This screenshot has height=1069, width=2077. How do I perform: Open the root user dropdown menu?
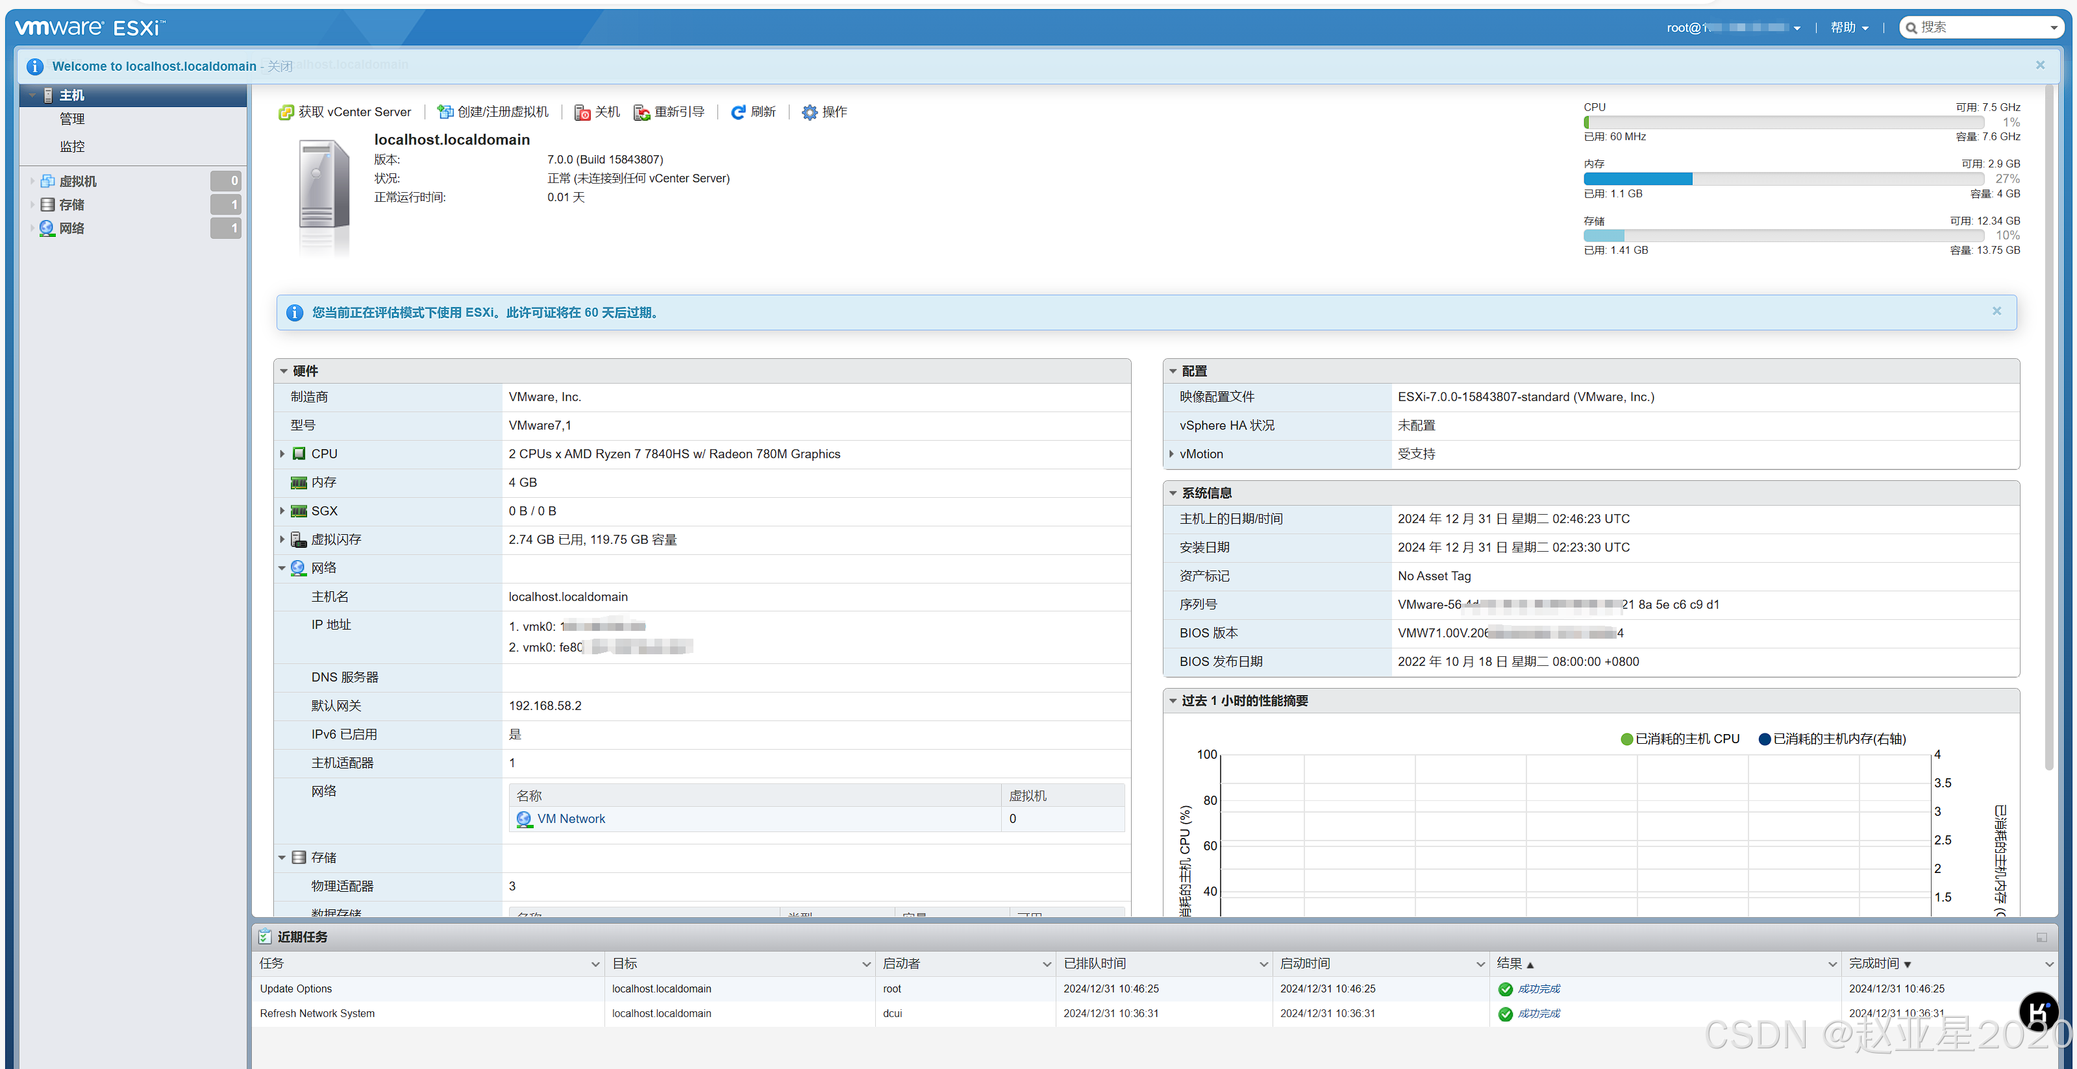click(1734, 28)
